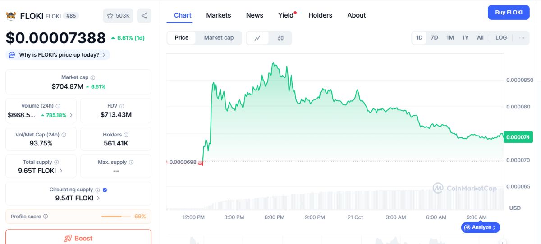Click the Holders info icon

pos(126,135)
